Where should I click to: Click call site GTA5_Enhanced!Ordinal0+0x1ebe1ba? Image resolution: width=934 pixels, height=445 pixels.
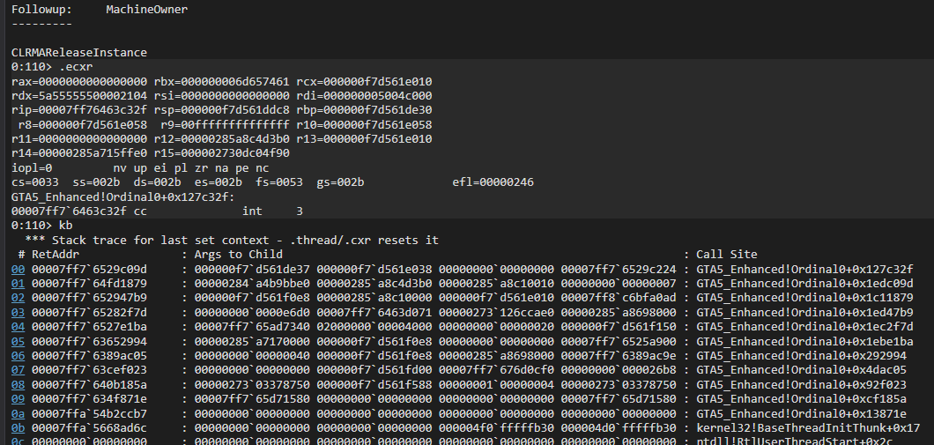pyautogui.click(x=804, y=341)
